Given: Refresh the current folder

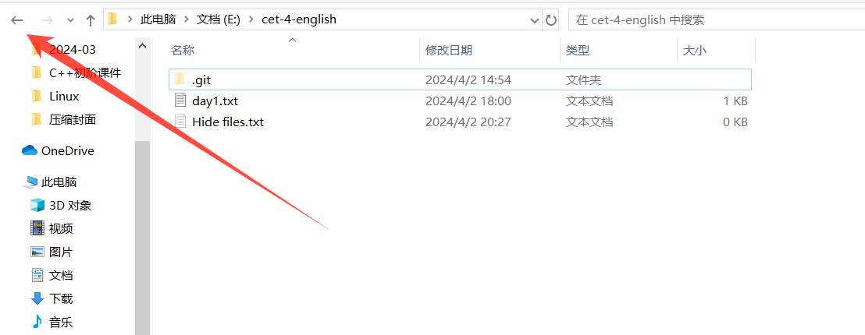Looking at the screenshot, I should [x=550, y=20].
